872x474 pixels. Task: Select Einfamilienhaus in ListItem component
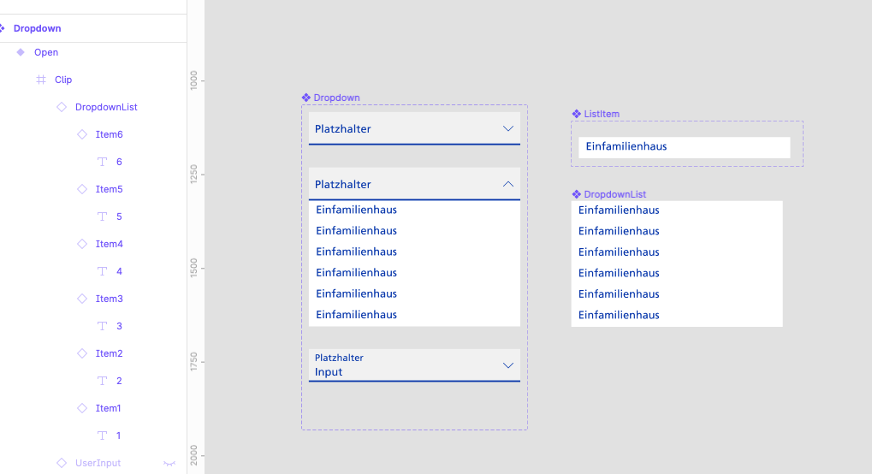tap(626, 146)
